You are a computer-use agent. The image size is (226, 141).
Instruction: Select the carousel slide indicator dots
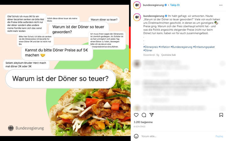pyautogui.click(x=65, y=133)
